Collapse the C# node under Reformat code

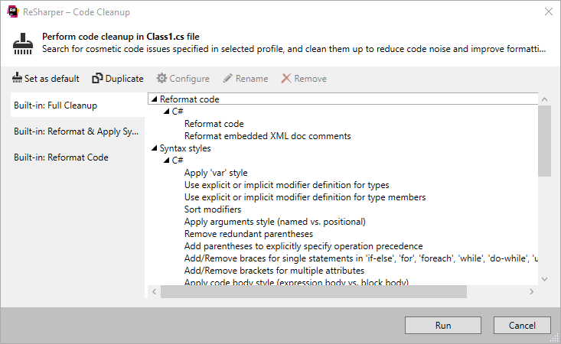click(166, 112)
